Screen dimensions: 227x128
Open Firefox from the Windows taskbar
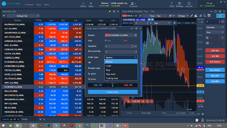[64, 125]
